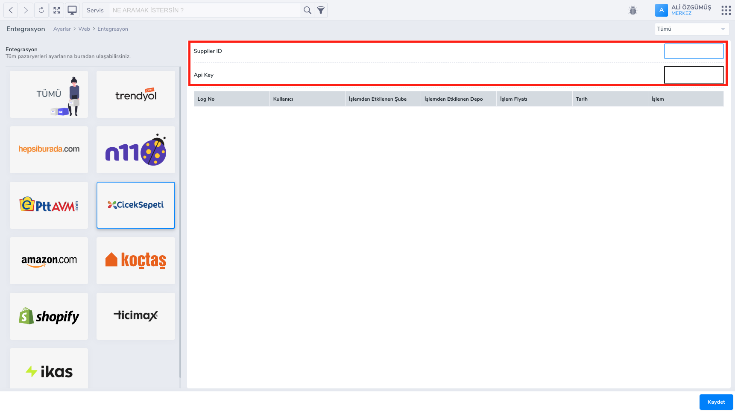Toggle fullscreen with the expand icon
The height and width of the screenshot is (411, 735).
click(x=57, y=10)
